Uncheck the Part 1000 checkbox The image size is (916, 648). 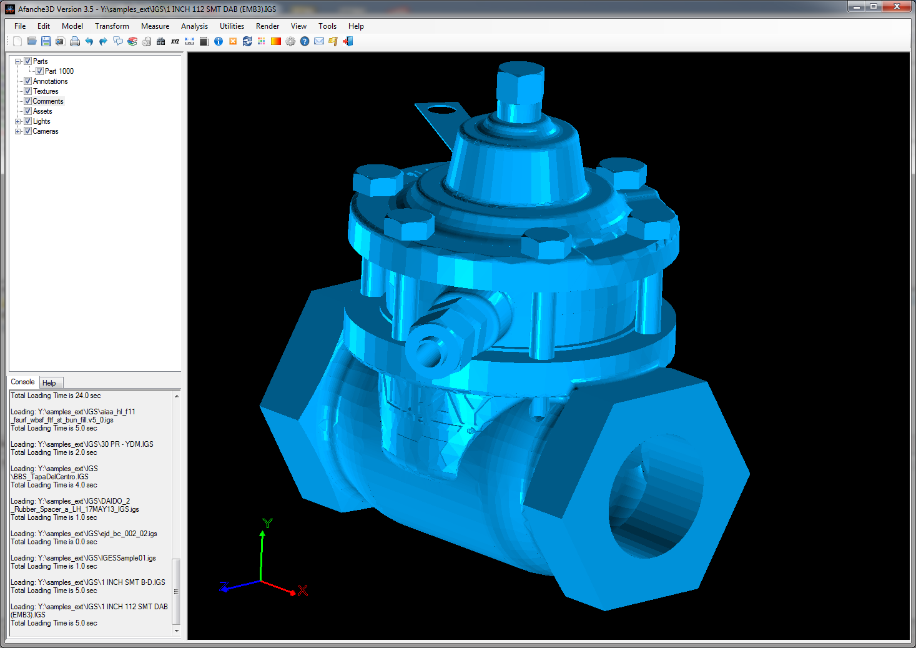pyautogui.click(x=39, y=71)
